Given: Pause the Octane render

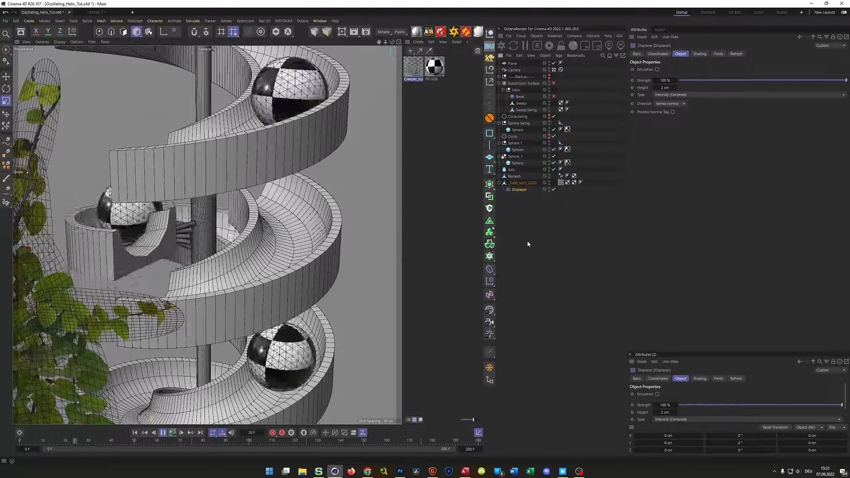Looking at the screenshot, I should click(525, 45).
